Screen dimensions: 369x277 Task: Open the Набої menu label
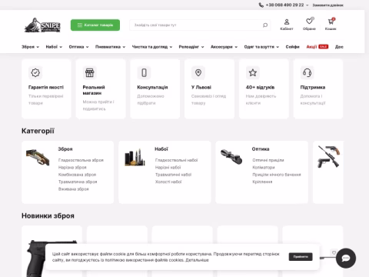[x=52, y=47]
